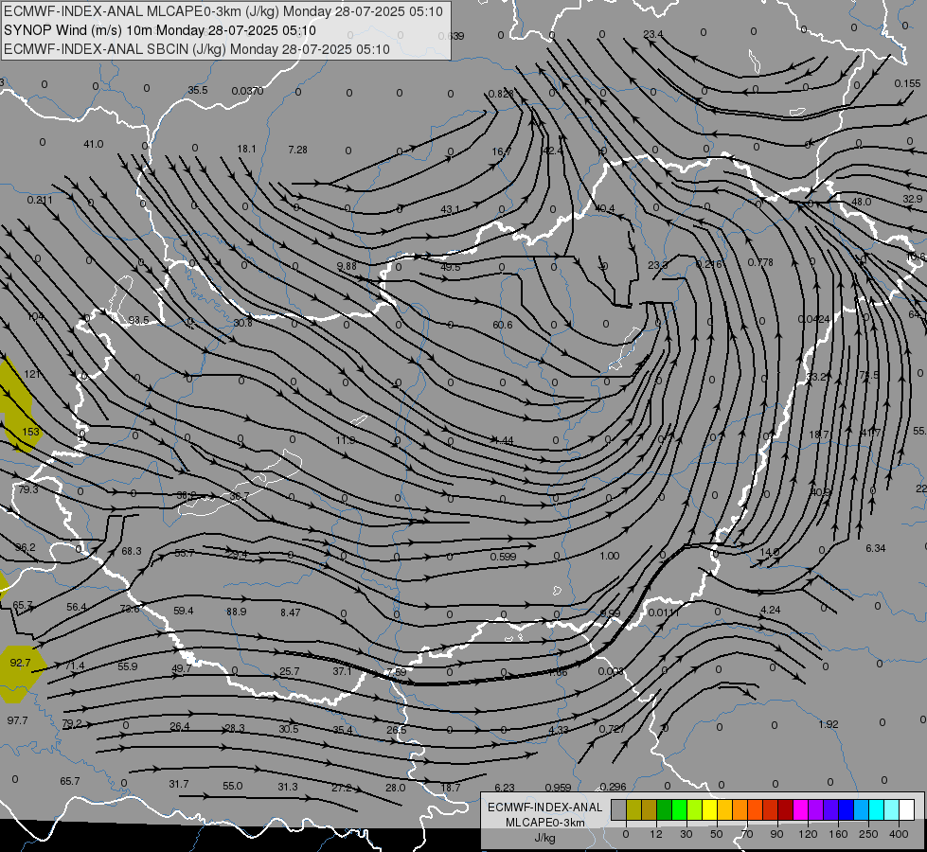This screenshot has width=927, height=852.
Task: Click the 1.00 map value
Action: [610, 556]
